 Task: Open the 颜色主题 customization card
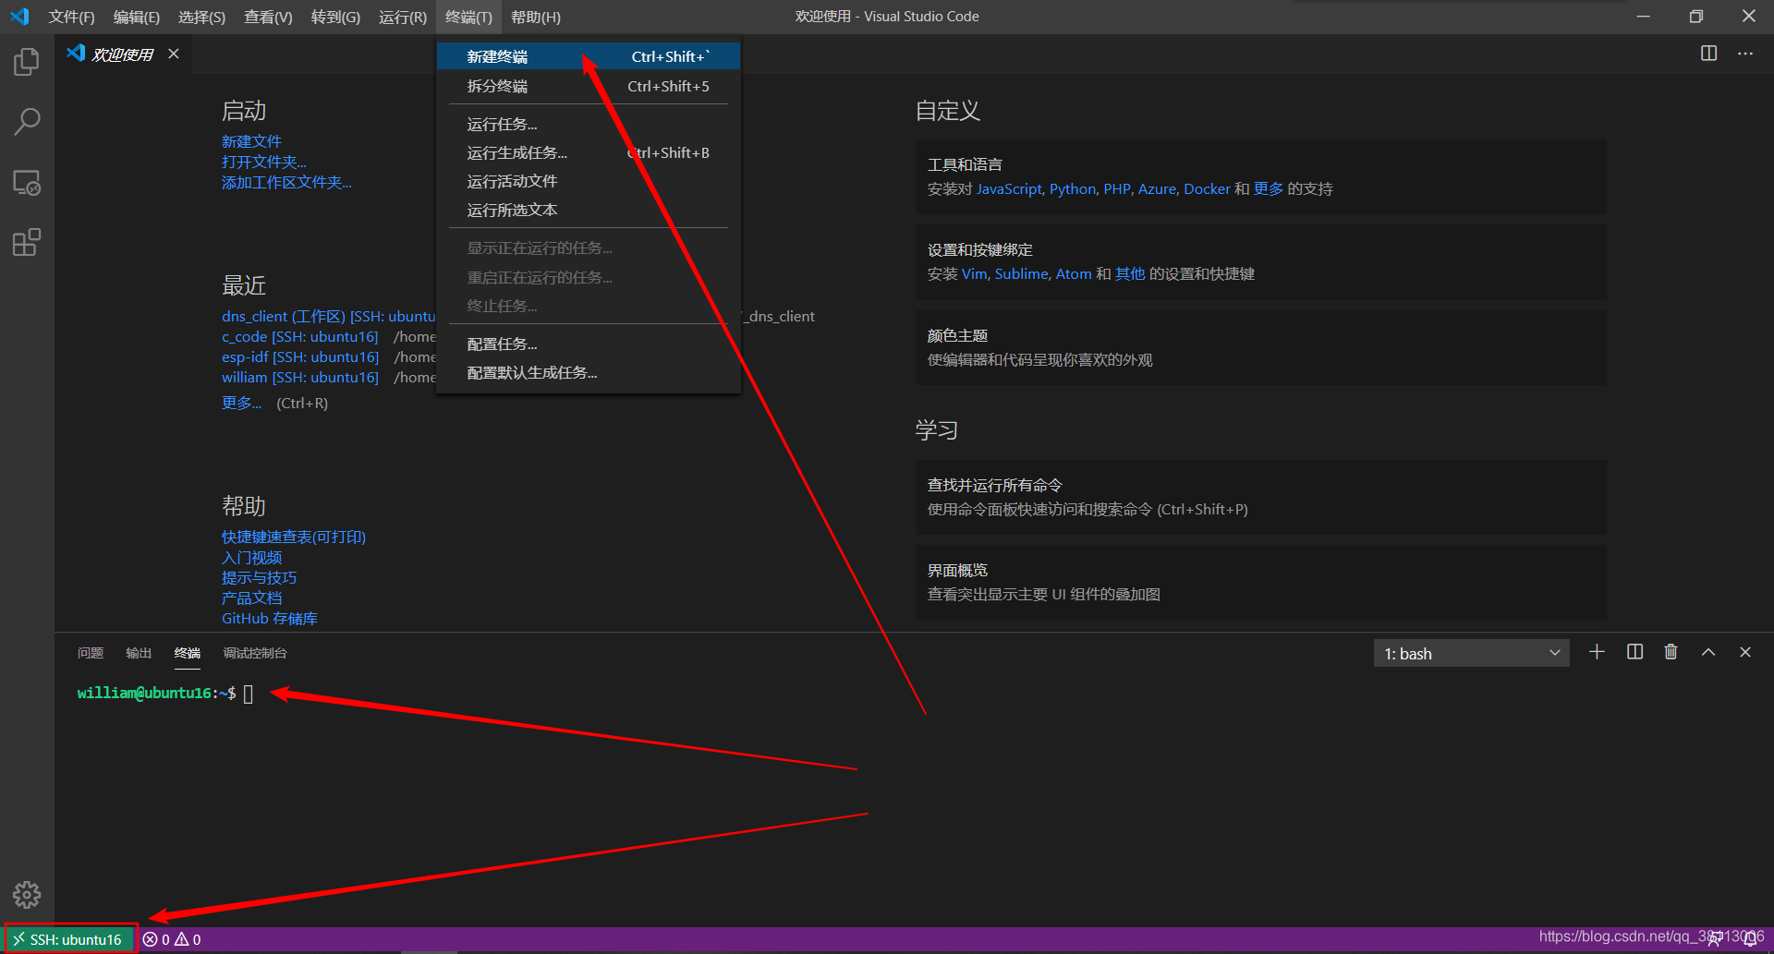coord(1260,347)
